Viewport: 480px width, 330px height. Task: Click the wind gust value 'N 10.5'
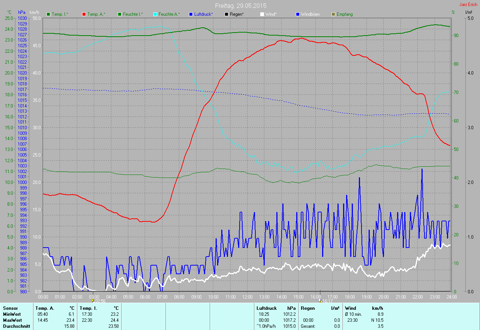[x=376, y=320]
